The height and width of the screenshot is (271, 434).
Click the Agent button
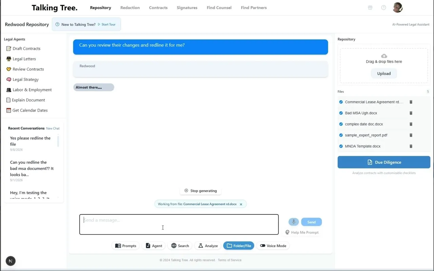154,246
